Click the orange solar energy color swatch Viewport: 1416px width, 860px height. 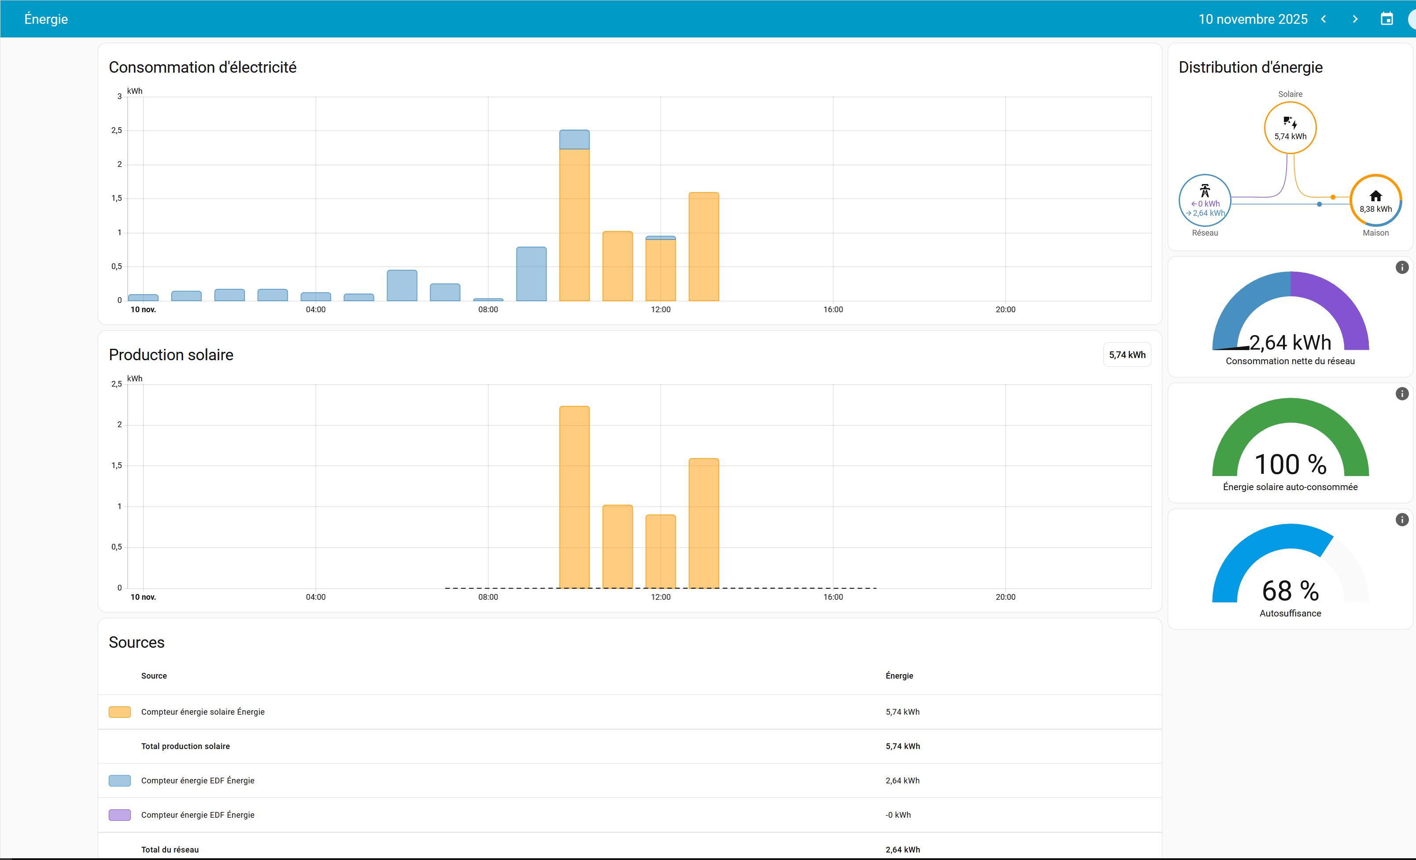119,712
